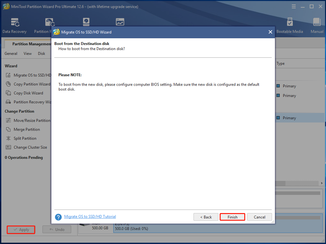Open Data Recovery from the toolbar
Image resolution: width=326 pixels, height=244 pixels.
15,26
